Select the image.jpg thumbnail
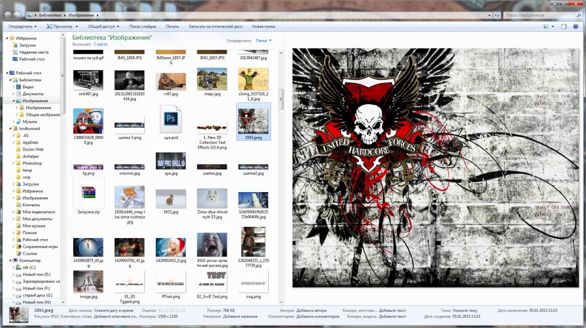The height and width of the screenshot is (328, 586). click(88, 282)
